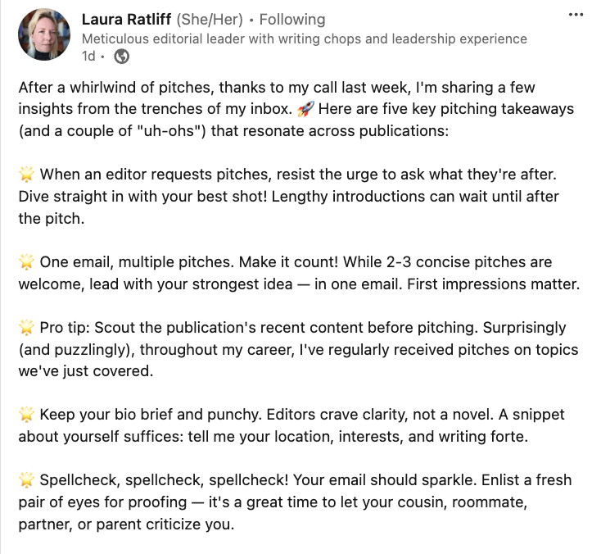Click the "Dive straight in" sentence
Screen dimensions: 601x554
tap(142, 197)
